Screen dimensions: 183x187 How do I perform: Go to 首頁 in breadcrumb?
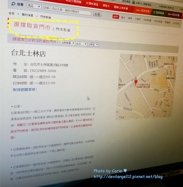12,13
